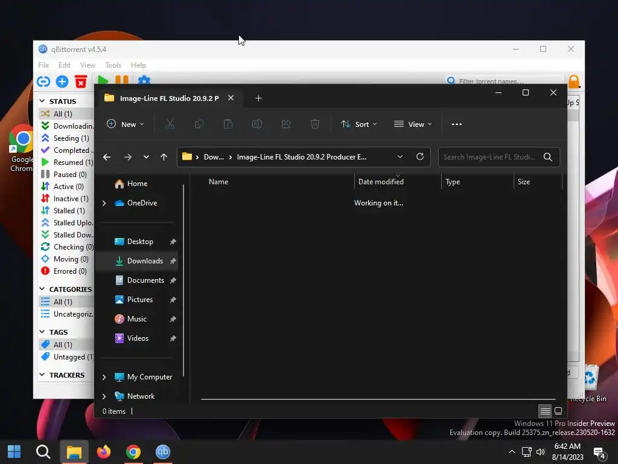Open qBittorrent View menu

(x=88, y=65)
